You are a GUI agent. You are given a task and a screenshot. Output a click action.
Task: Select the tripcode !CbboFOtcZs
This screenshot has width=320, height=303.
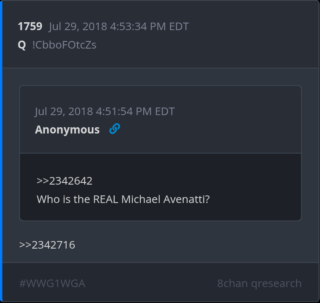[x=64, y=45]
